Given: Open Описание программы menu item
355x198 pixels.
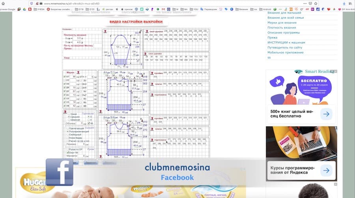Looking at the screenshot, I should 284,33.
